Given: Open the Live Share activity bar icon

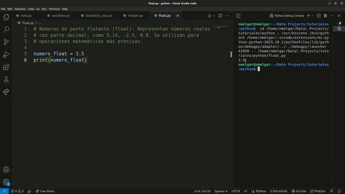Looking at the screenshot, I should pyautogui.click(x=6, y=92).
